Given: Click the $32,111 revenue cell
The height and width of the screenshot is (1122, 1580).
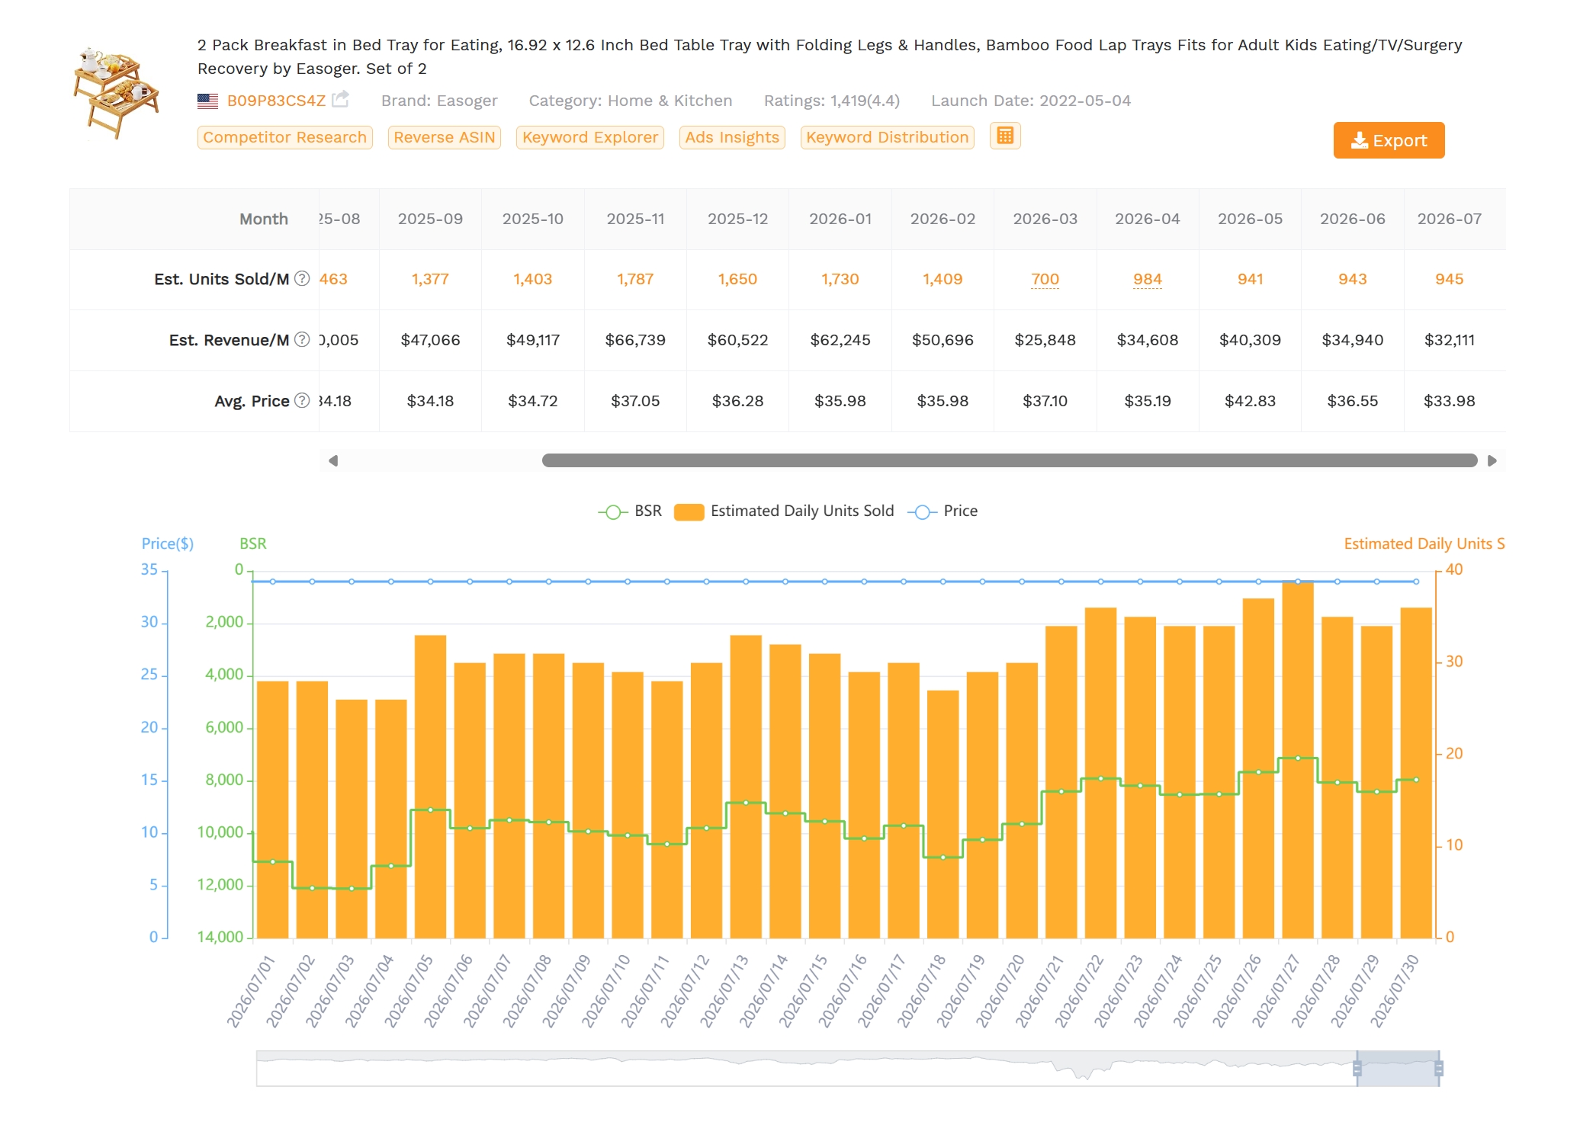Looking at the screenshot, I should tap(1449, 340).
